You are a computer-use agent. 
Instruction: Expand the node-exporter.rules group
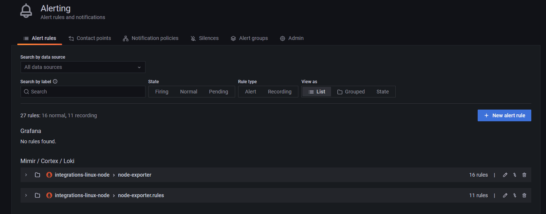pos(26,195)
